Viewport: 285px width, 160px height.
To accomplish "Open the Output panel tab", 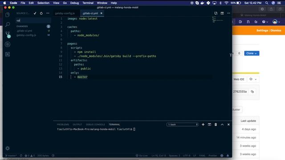I will (77, 124).
